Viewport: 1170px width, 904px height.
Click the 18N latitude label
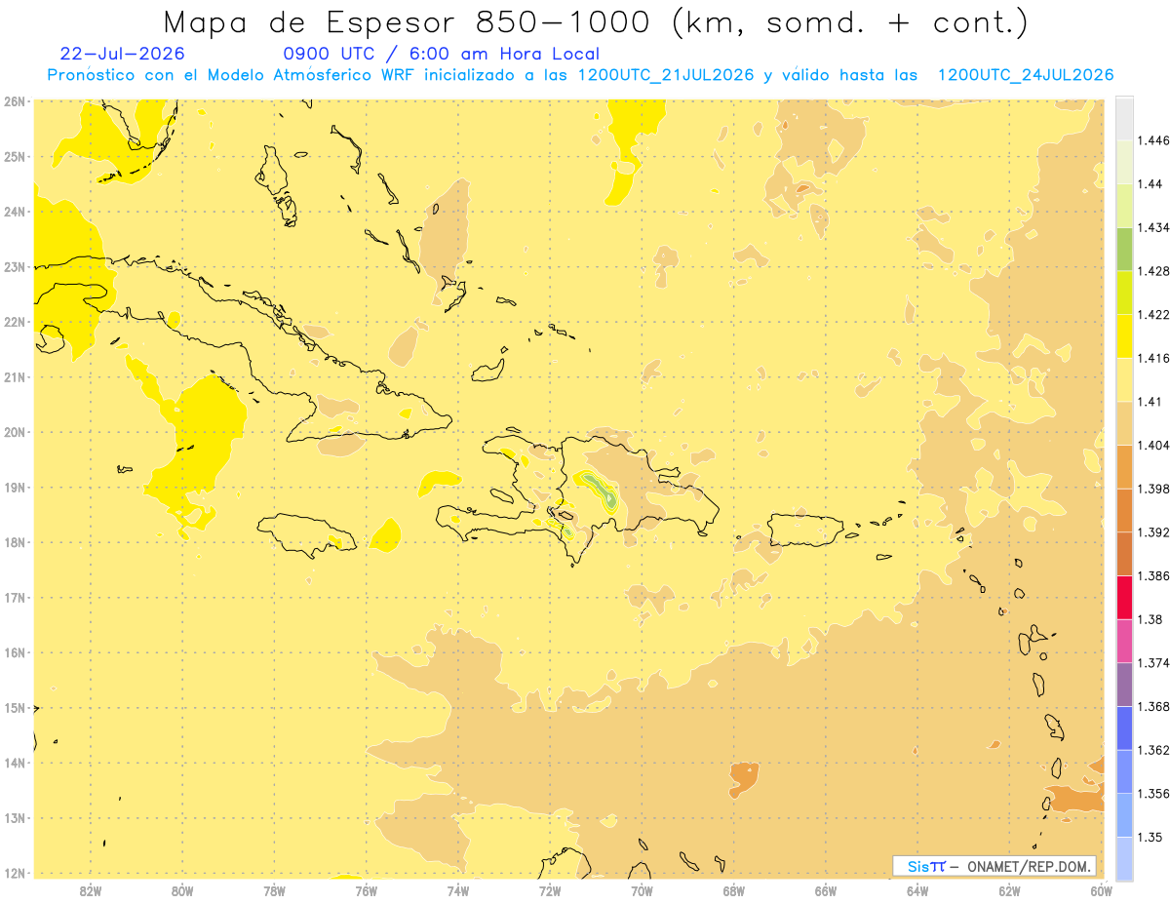click(15, 542)
